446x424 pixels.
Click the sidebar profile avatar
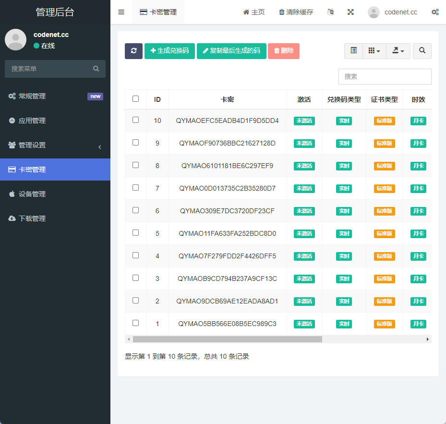(x=16, y=39)
